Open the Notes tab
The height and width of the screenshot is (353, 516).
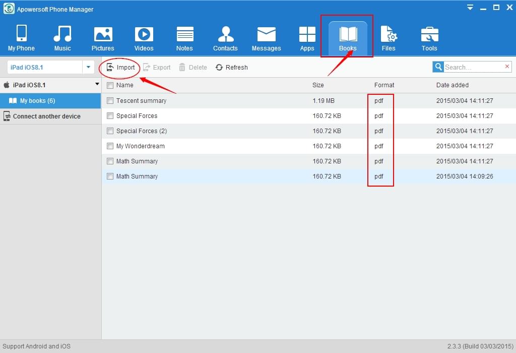(184, 37)
